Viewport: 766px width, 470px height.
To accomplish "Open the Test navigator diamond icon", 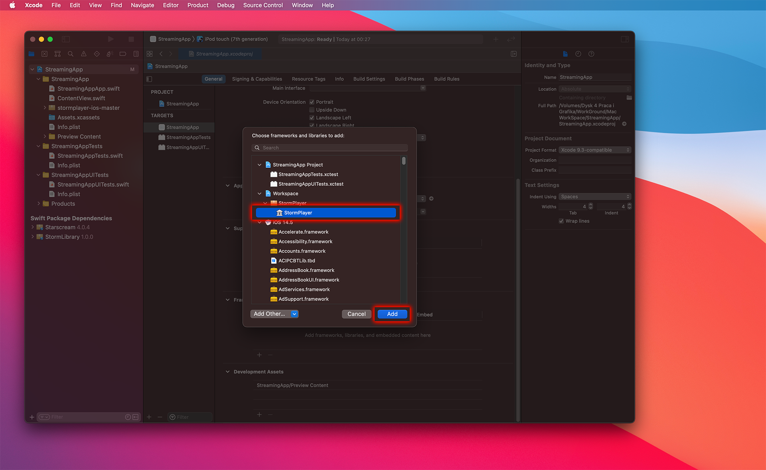I will (x=97, y=54).
